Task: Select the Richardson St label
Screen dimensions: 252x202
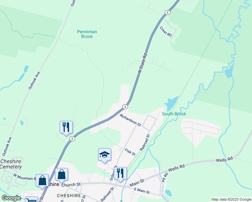Action: pyautogui.click(x=130, y=120)
